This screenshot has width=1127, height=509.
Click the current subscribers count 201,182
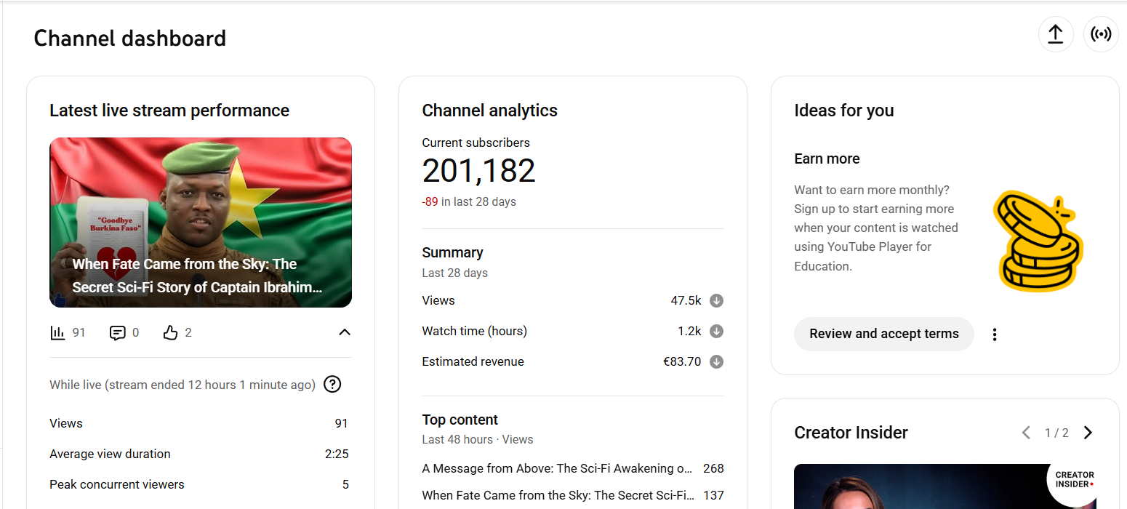click(478, 172)
